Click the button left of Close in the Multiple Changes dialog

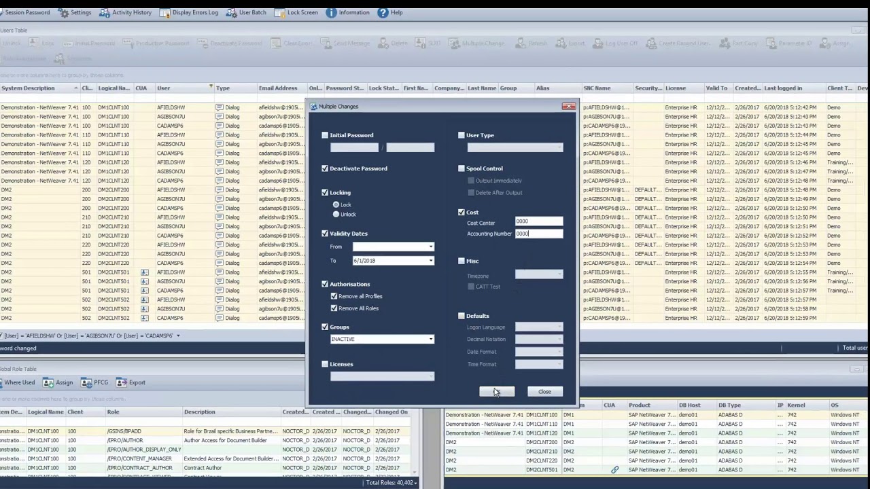click(x=497, y=392)
